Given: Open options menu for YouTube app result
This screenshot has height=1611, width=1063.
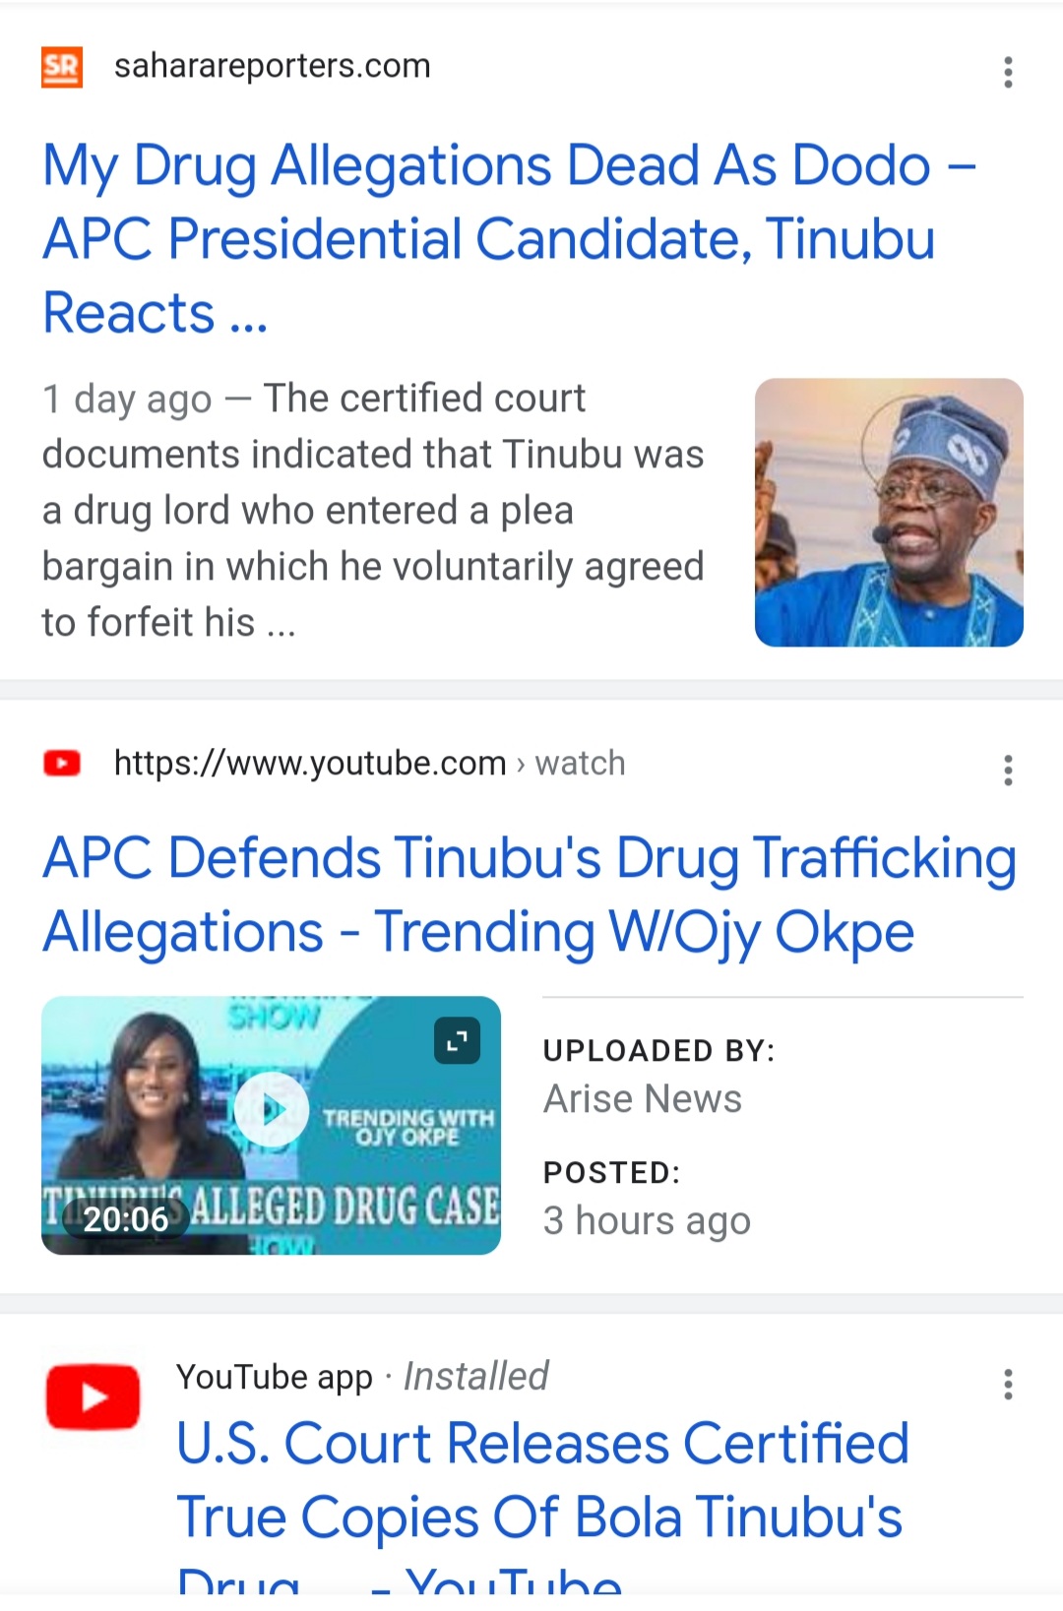Looking at the screenshot, I should point(1008,1384).
